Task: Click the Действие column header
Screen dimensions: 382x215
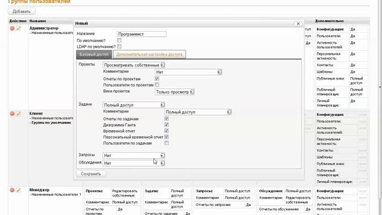Action: 18,21
